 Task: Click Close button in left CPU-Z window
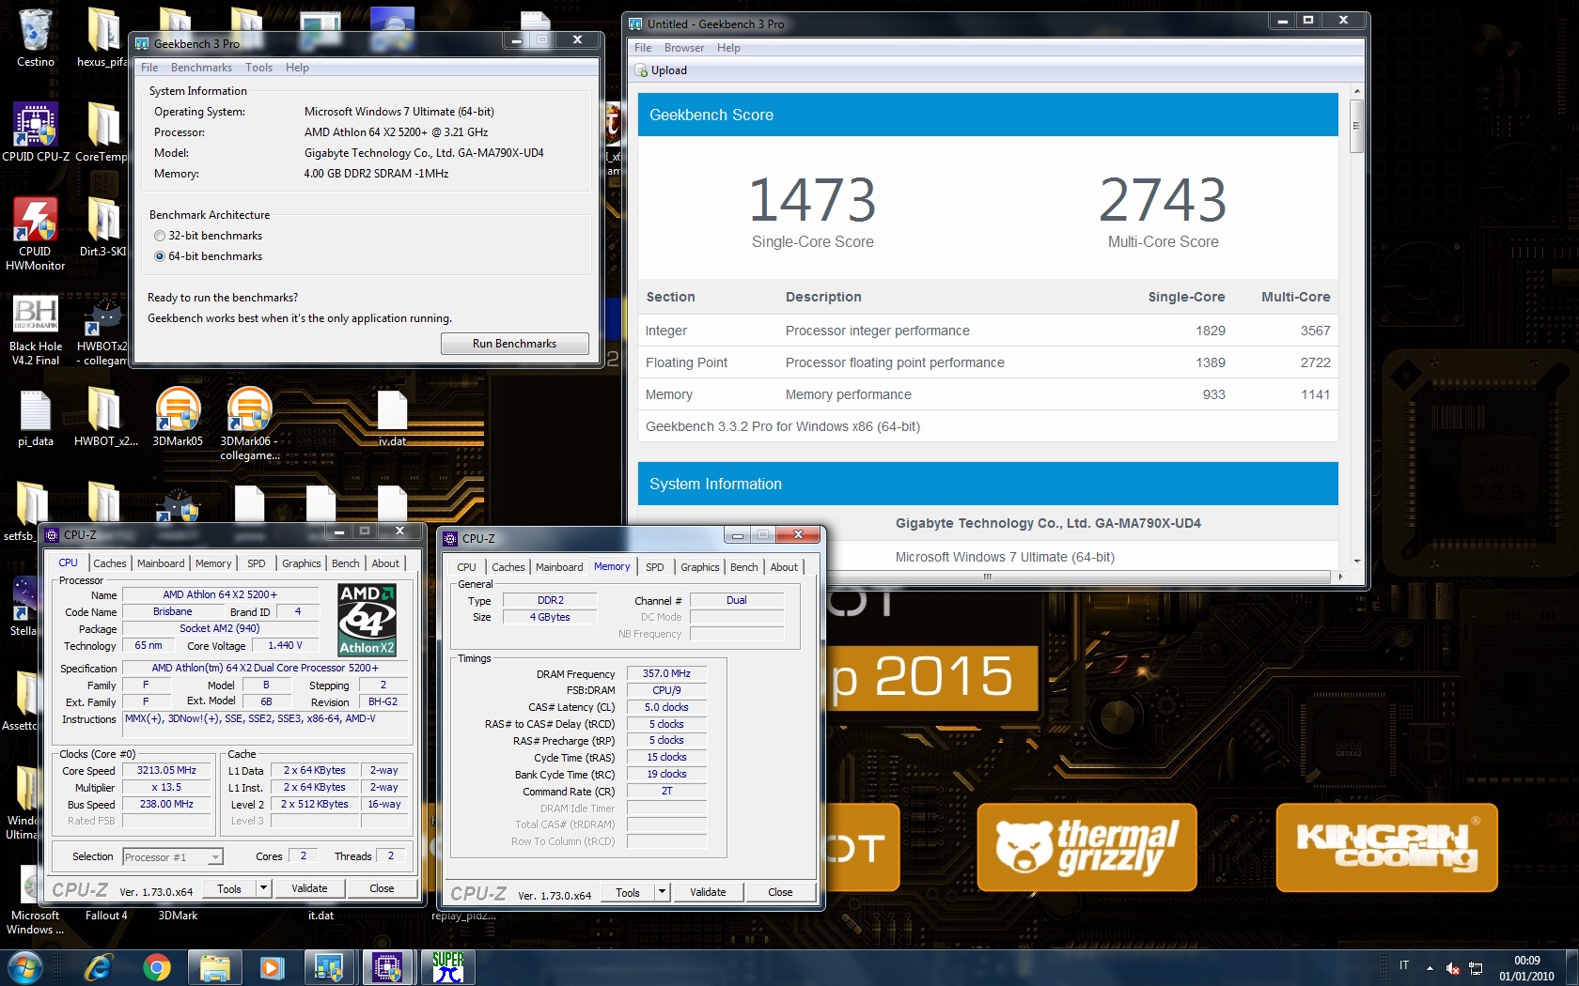point(382,888)
